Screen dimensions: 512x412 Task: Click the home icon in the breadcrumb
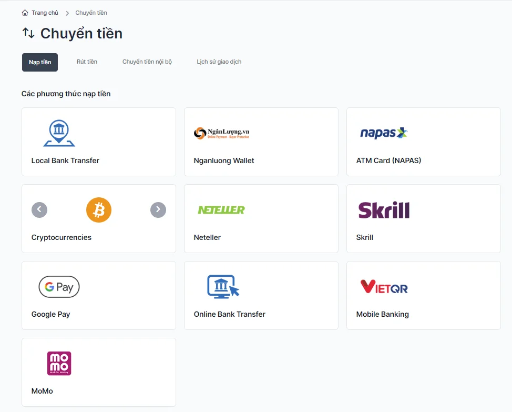(25, 13)
